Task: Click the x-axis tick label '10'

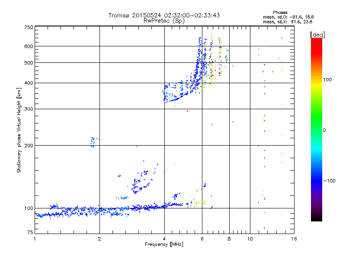Action: [x=250, y=239]
